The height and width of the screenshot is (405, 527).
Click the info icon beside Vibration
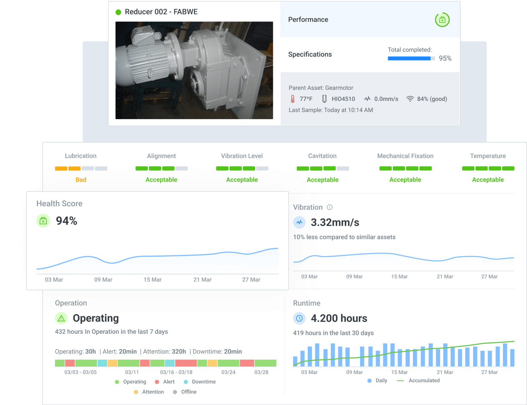pyautogui.click(x=330, y=207)
